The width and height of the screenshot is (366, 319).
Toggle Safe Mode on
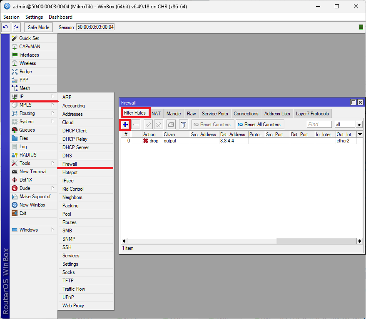coord(38,27)
